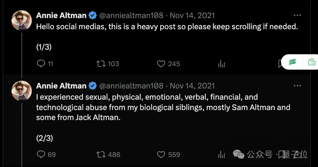Click the green folder icon in floating widget
Viewport: 318px width, 167px height.
click(311, 62)
